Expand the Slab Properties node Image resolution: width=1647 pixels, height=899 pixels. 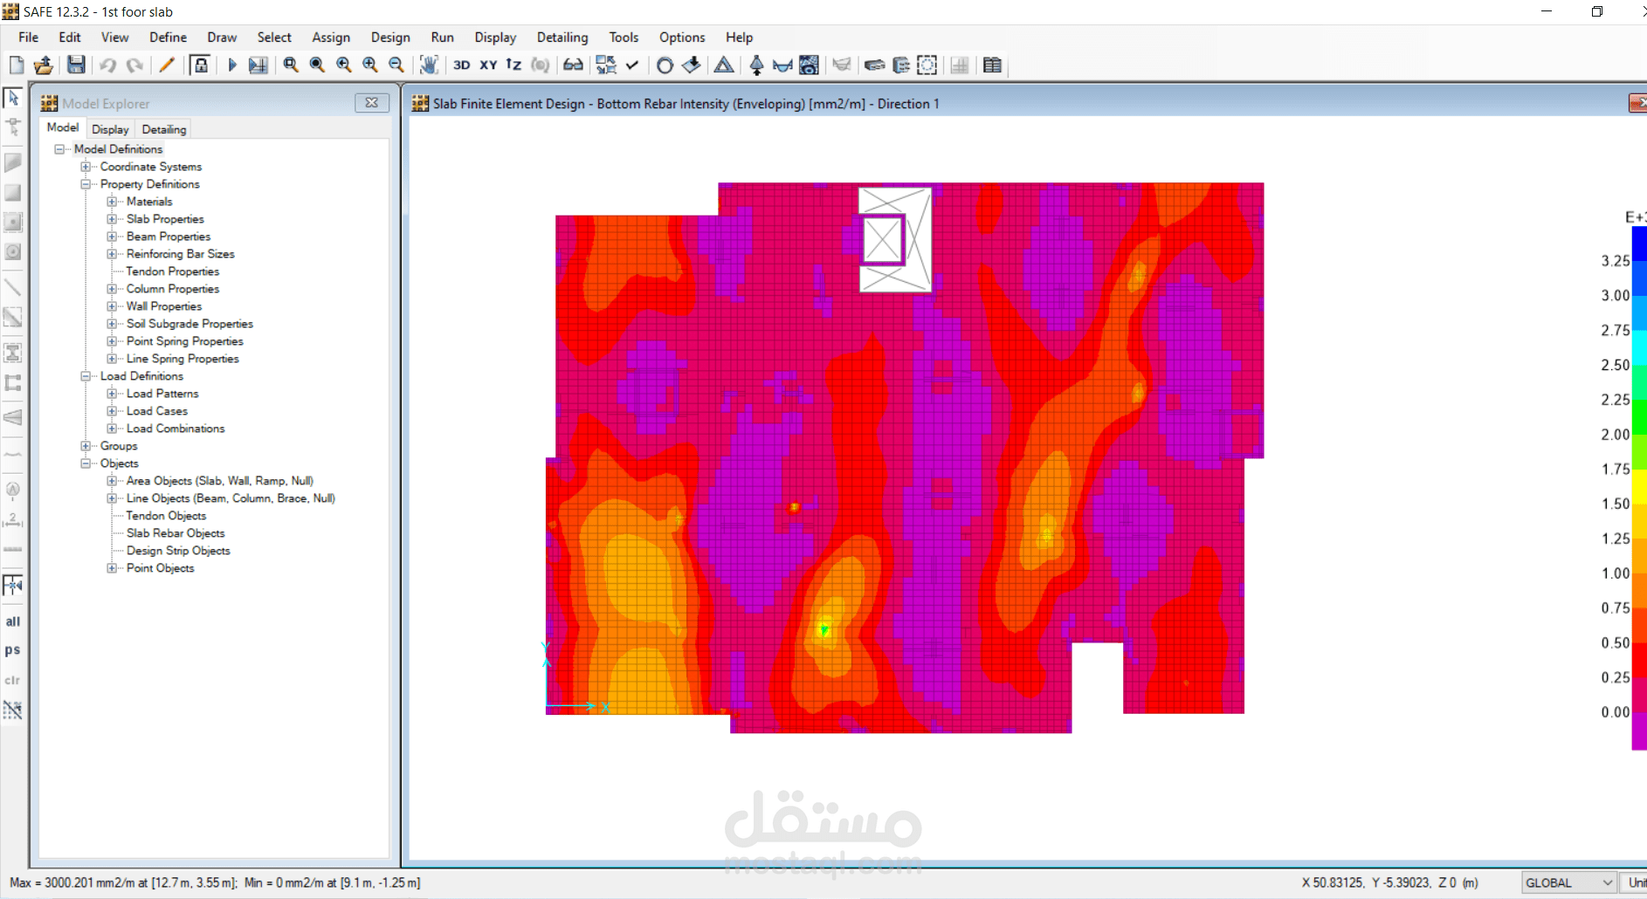tap(112, 219)
